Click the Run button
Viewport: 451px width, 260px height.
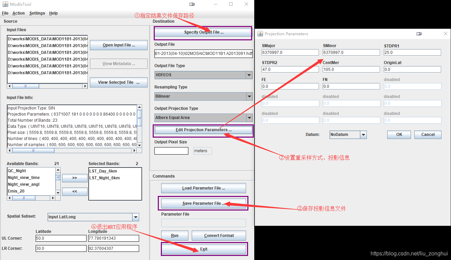[x=175, y=236]
